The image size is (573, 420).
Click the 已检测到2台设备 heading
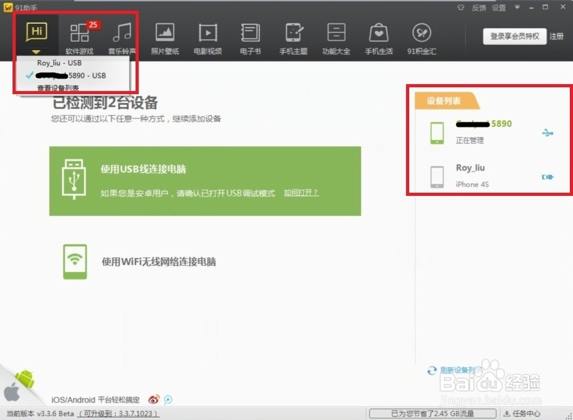pos(105,103)
